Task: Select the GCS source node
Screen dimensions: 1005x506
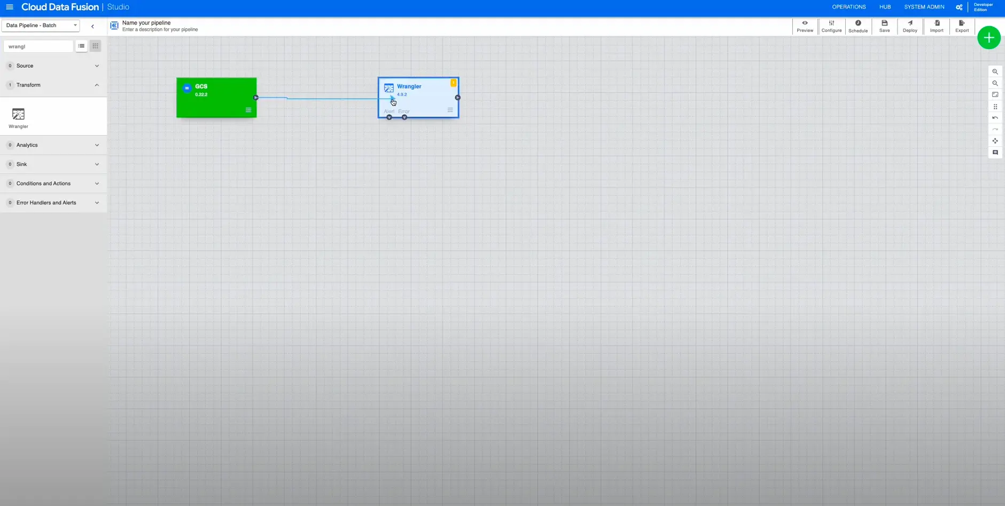Action: point(216,98)
